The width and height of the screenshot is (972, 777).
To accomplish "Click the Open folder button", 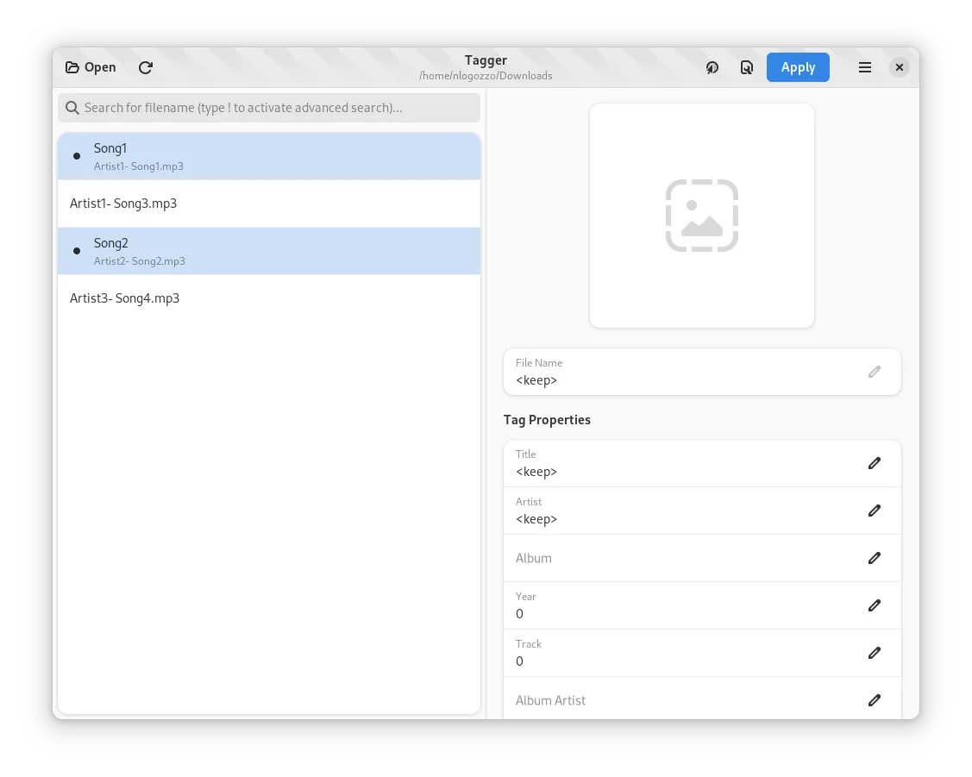I will (x=91, y=67).
